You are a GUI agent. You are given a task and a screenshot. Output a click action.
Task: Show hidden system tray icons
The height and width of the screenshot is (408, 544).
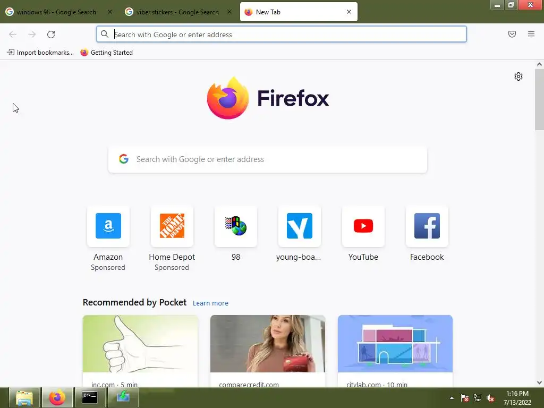click(x=452, y=398)
